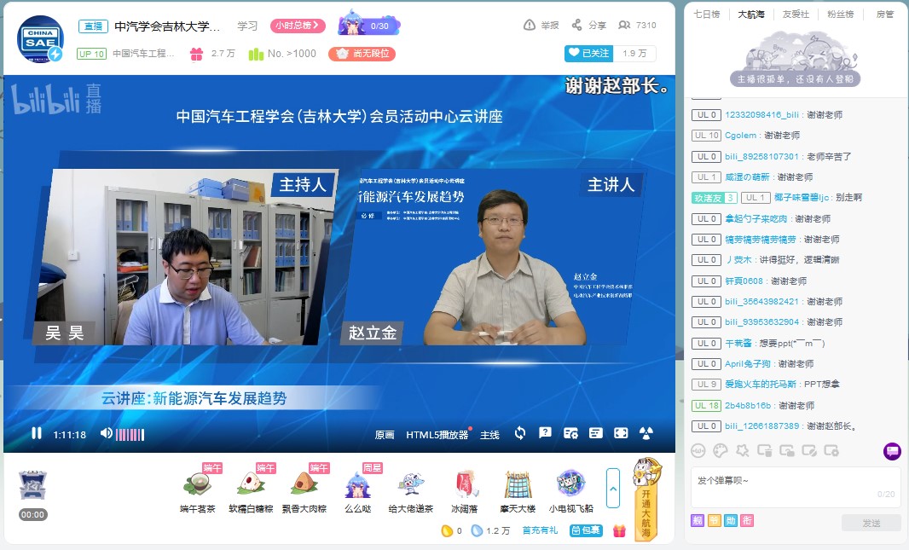Pause the live stream video
This screenshot has width=909, height=550.
tap(37, 433)
